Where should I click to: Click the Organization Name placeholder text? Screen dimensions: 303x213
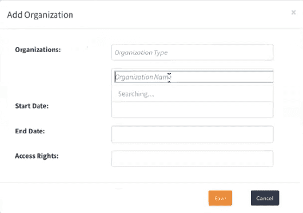142,77
